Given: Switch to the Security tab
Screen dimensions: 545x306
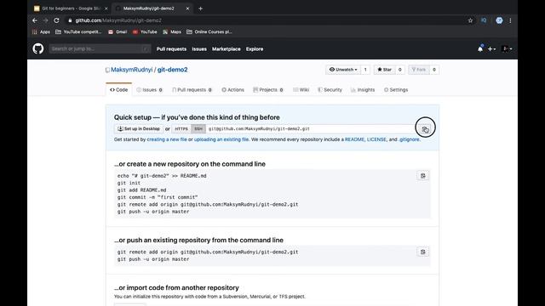Looking at the screenshot, I should pyautogui.click(x=330, y=90).
